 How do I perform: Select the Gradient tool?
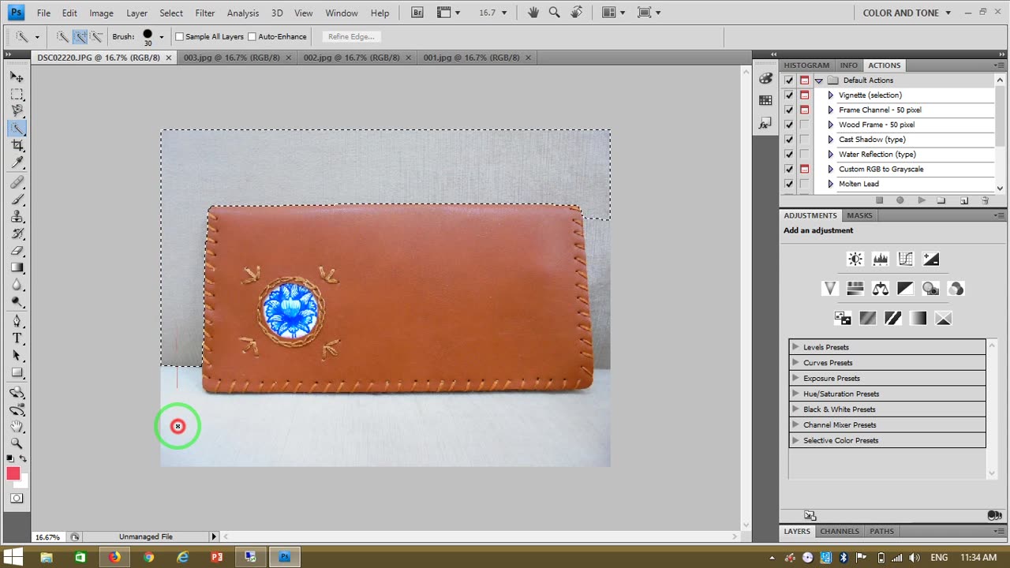[17, 268]
